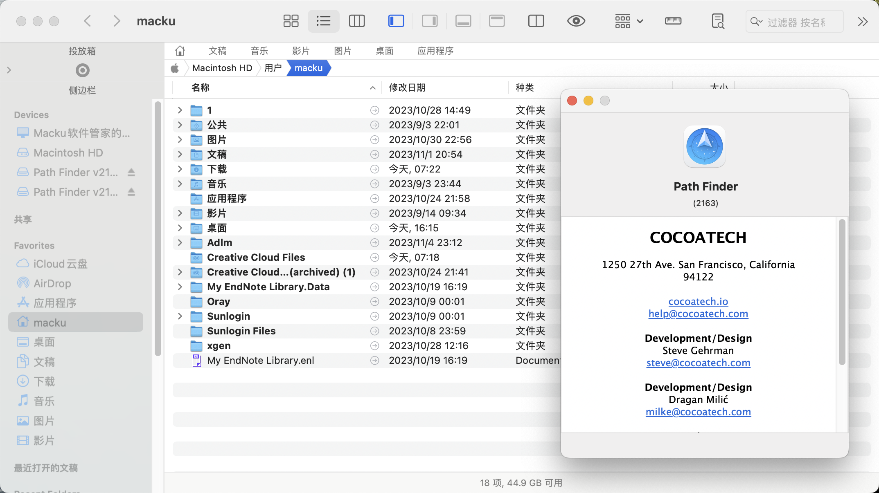Toggle the right sidebar panel
Viewport: 879px width, 493px height.
[430, 21]
